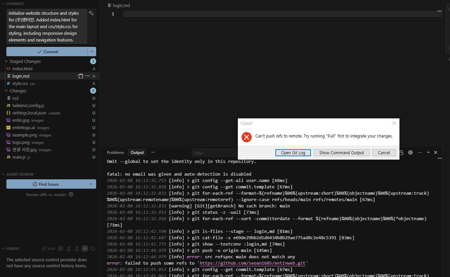This screenshot has width=450, height=277.
Task: Select logo.png in Changes list
Action: coord(50,142)
